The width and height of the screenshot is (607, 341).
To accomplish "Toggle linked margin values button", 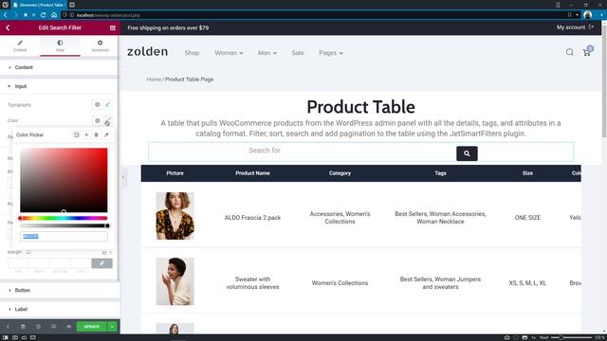I will [x=101, y=263].
